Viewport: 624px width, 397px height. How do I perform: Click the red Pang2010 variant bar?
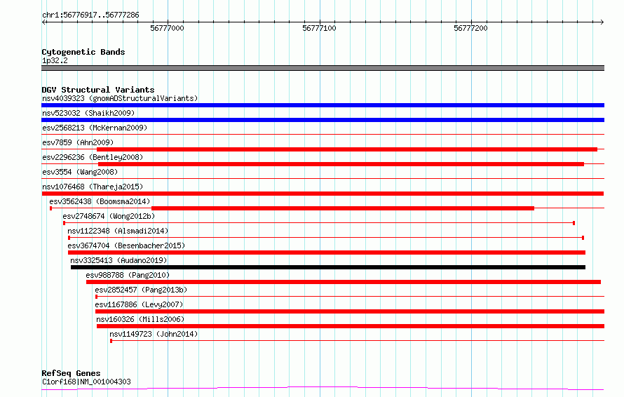(344, 282)
